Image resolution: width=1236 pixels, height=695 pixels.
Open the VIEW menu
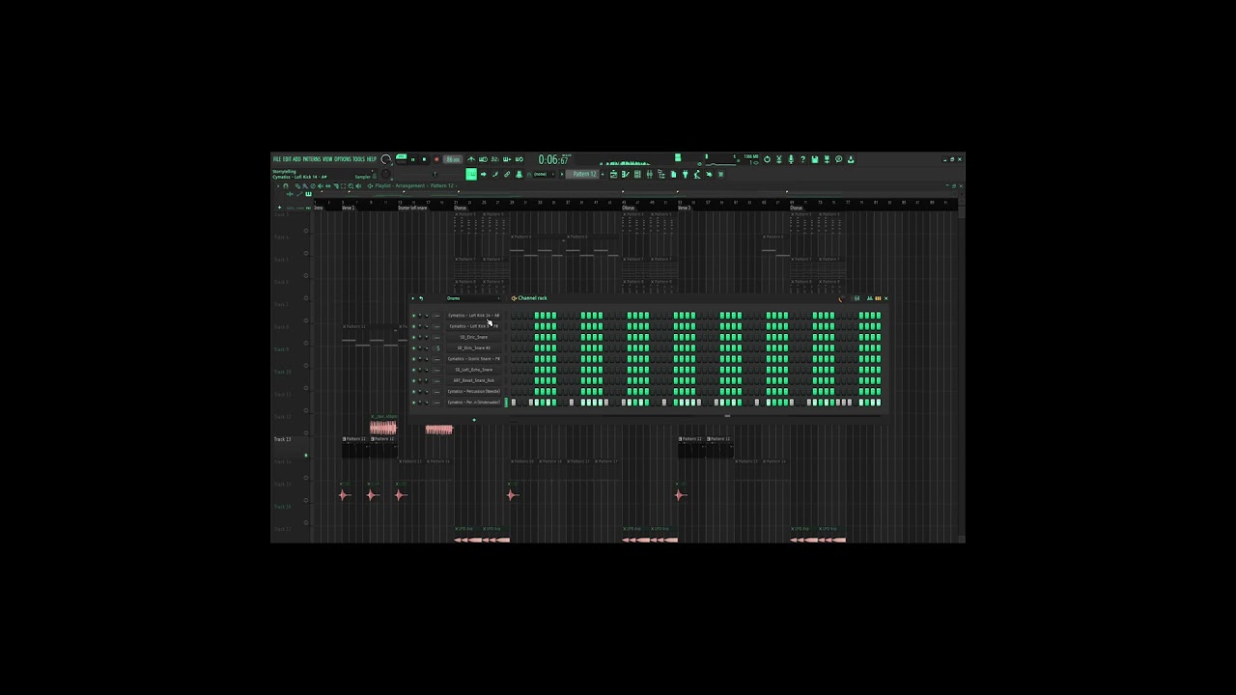327,159
